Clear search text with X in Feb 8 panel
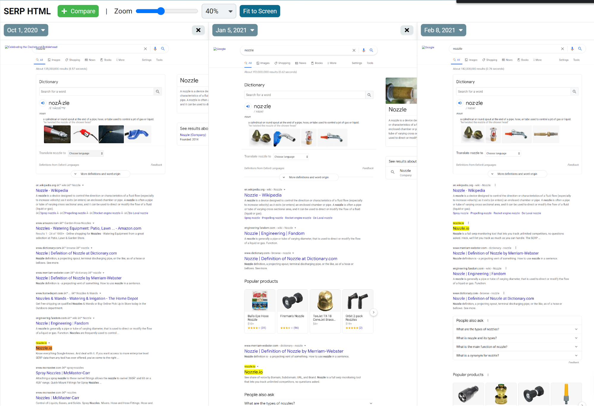 (x=562, y=48)
